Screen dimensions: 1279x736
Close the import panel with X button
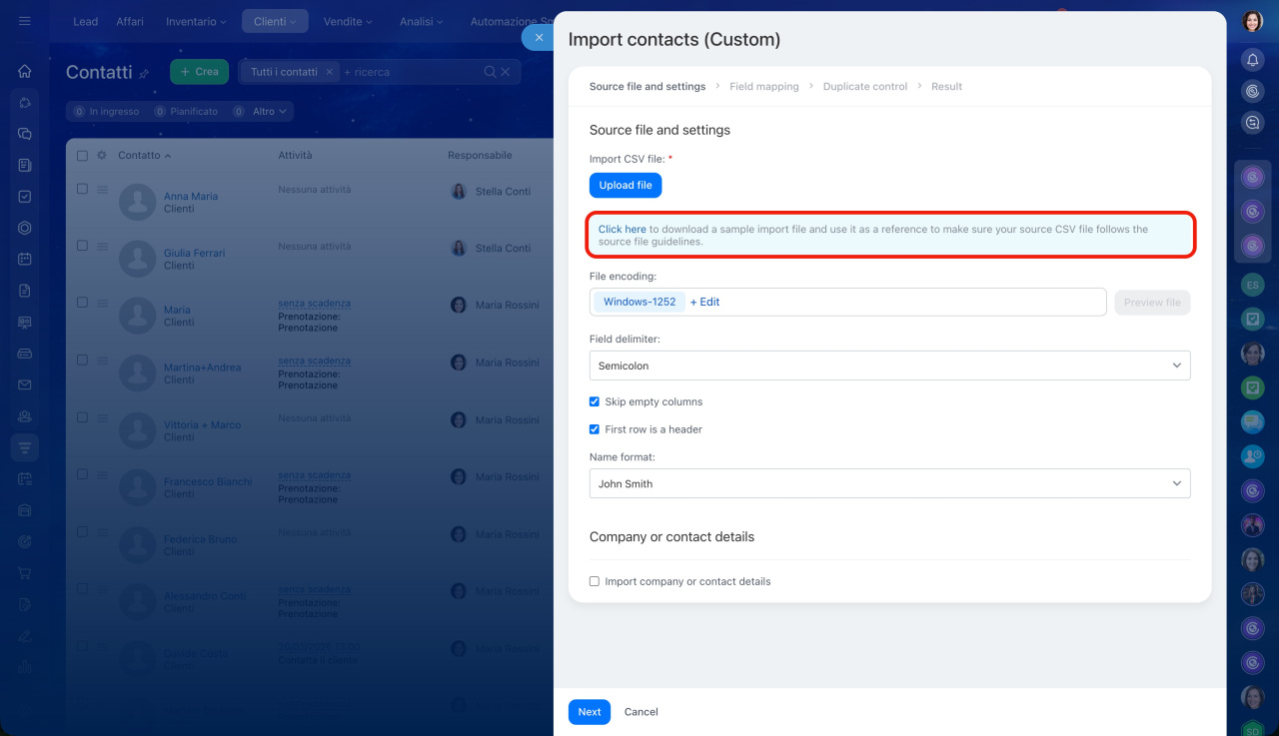click(539, 37)
